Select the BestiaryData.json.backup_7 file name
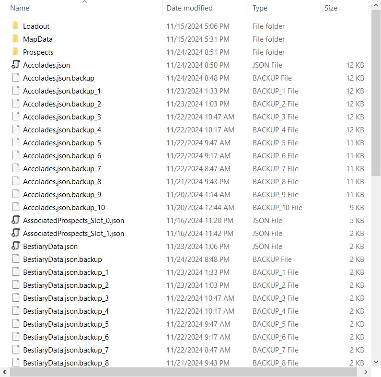This screenshot has height=377, width=381. 66,350
